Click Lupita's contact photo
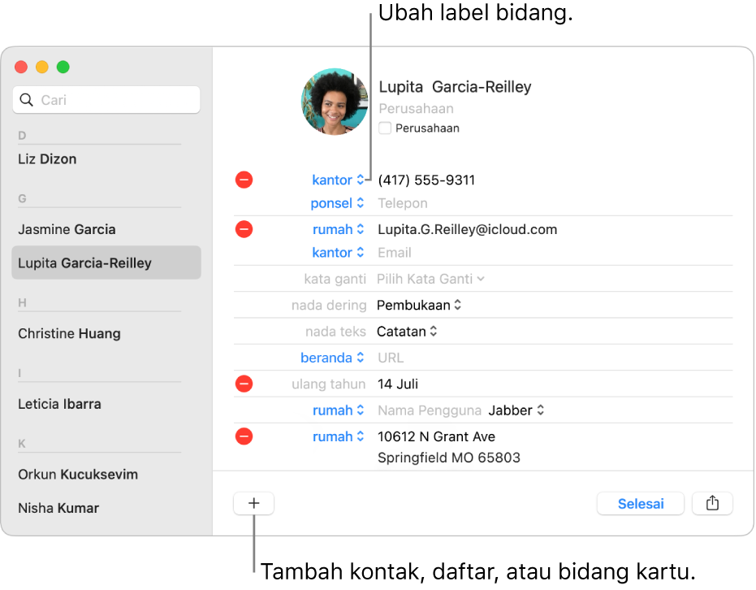 tap(335, 102)
